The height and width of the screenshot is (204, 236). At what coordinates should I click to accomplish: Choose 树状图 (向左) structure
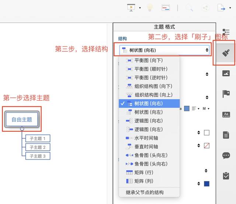coord(149,112)
